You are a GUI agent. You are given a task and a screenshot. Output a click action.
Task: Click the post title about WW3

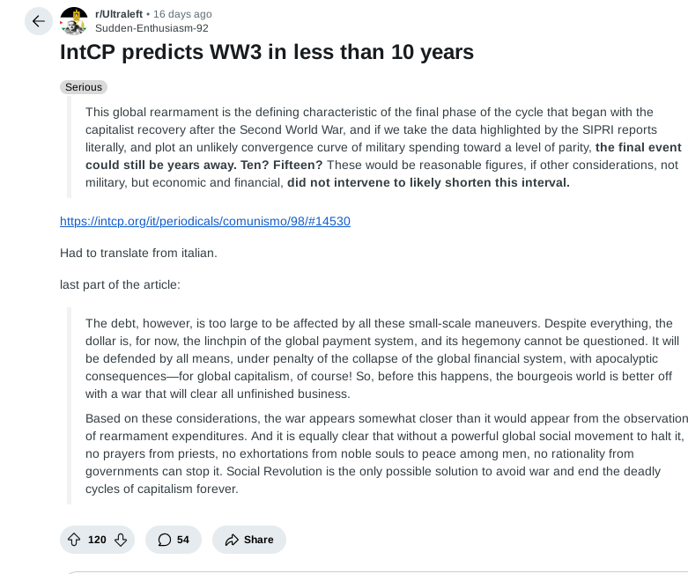click(267, 52)
